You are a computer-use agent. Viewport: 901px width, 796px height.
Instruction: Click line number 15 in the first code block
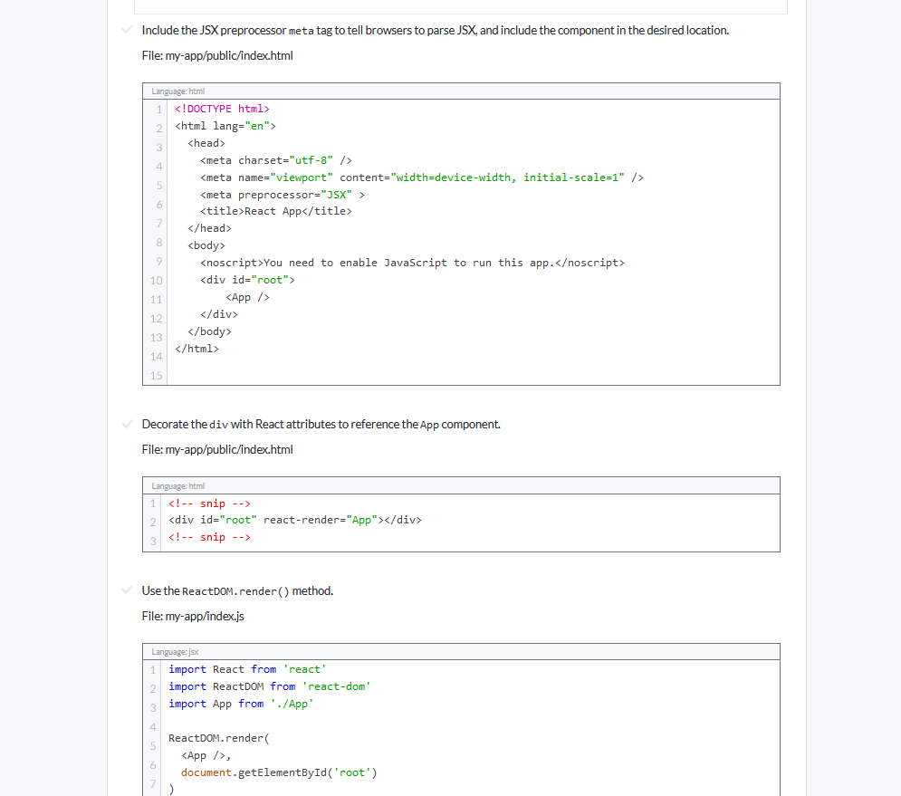157,375
